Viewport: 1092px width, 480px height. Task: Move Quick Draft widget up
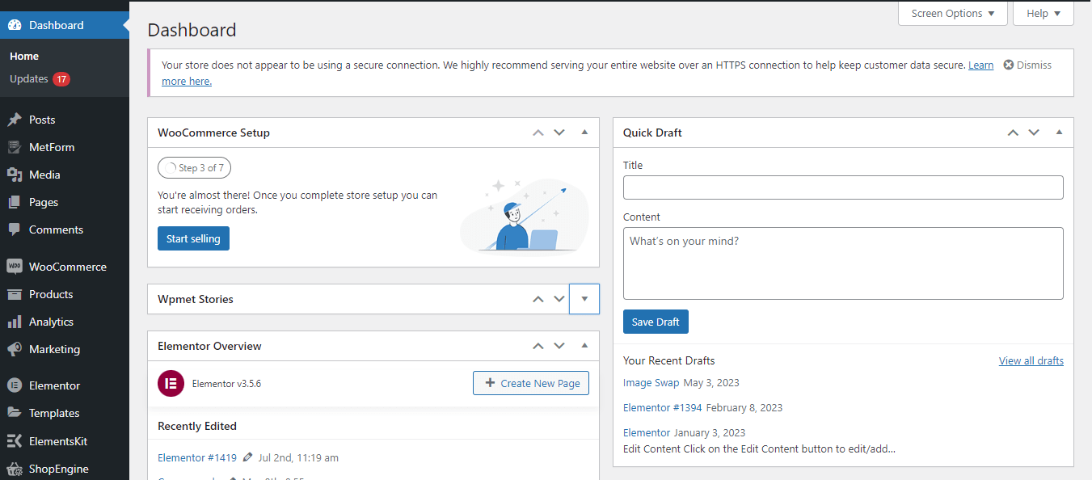pos(1013,133)
